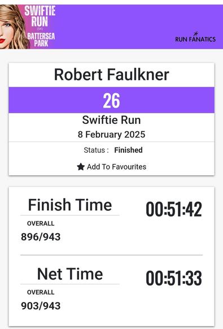Image resolution: width=223 pixels, height=329 pixels.
Task: Click net time value 00:51:33
Action: click(174, 278)
